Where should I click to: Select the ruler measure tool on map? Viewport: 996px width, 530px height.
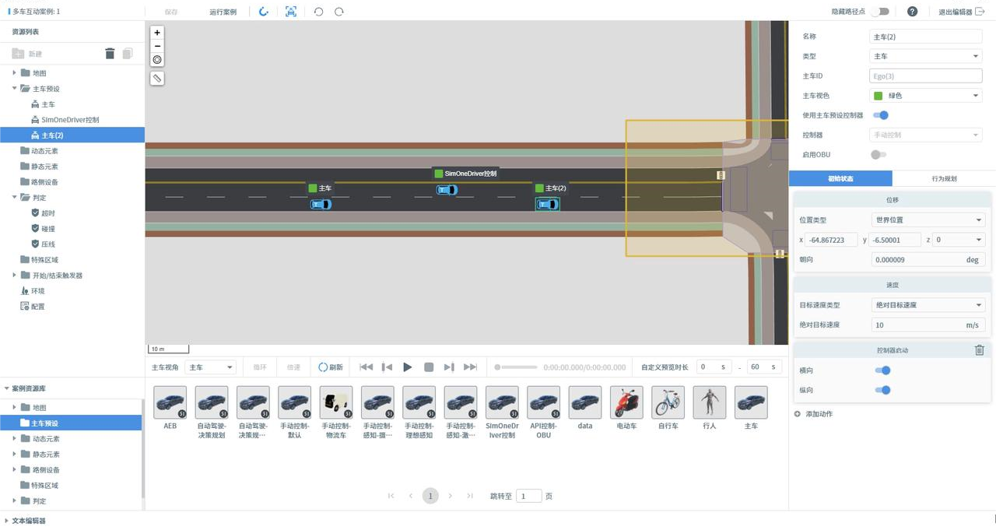click(157, 79)
